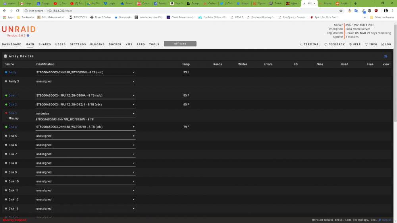Open the Users menu
397x223 pixels.
60,44
